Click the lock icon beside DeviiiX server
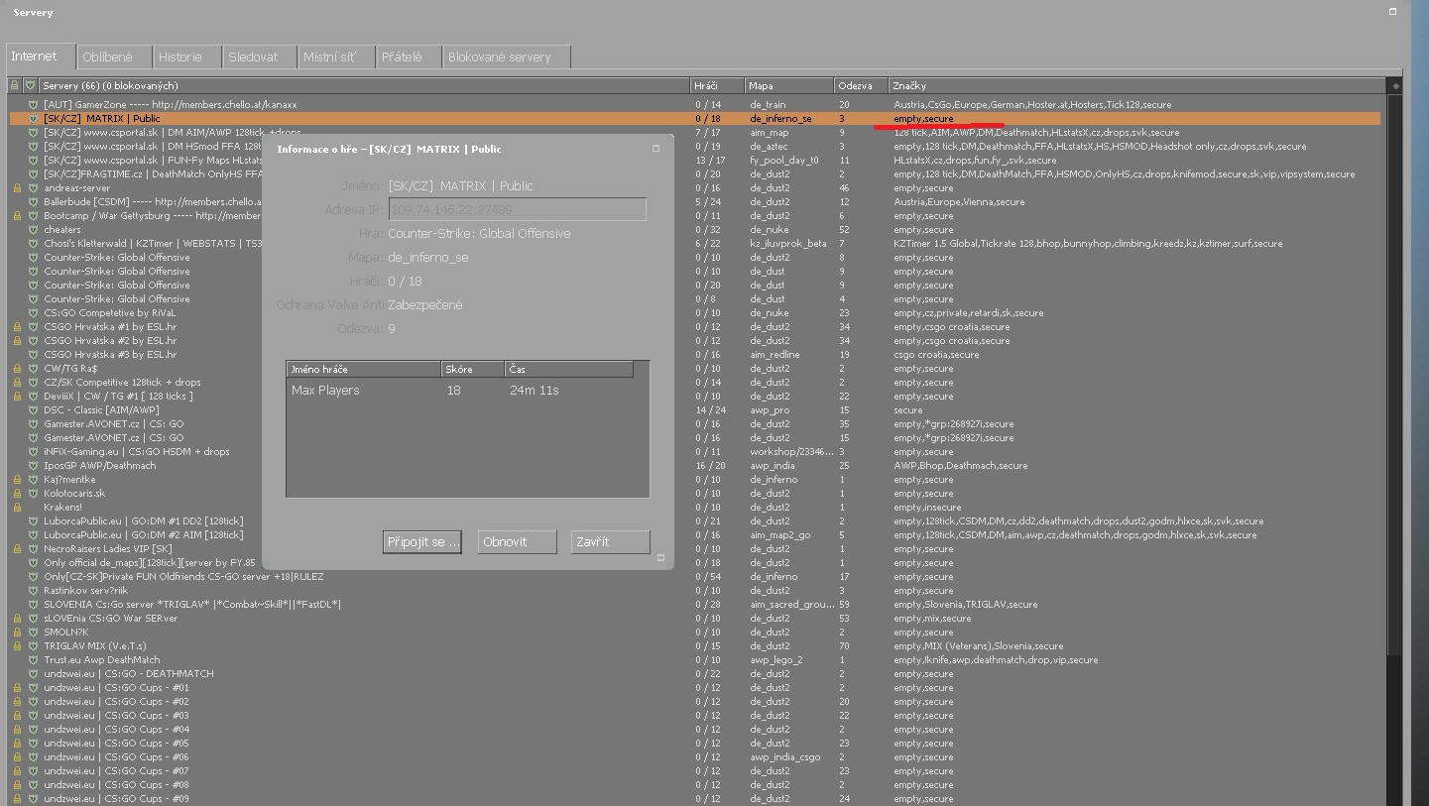 17,396
